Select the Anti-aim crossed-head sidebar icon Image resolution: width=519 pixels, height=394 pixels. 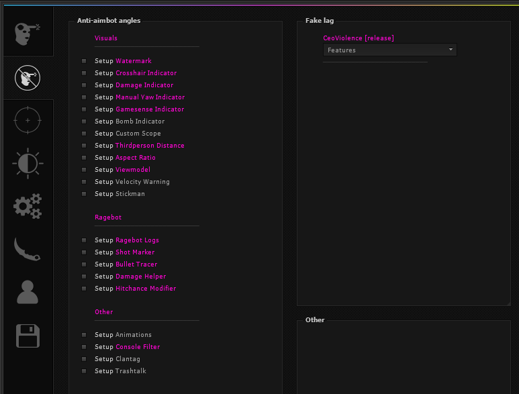point(28,78)
